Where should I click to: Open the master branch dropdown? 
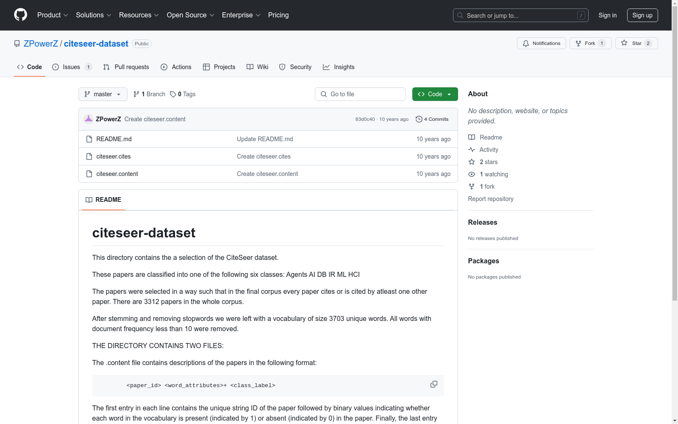click(103, 94)
